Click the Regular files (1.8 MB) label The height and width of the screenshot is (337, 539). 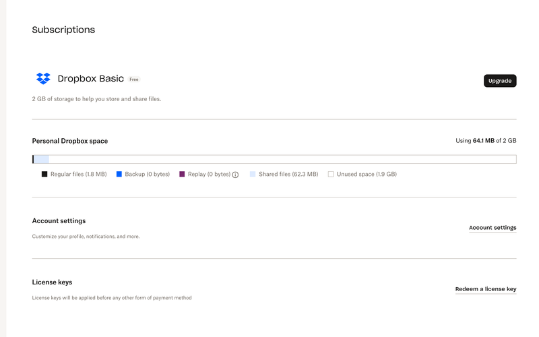pos(78,174)
